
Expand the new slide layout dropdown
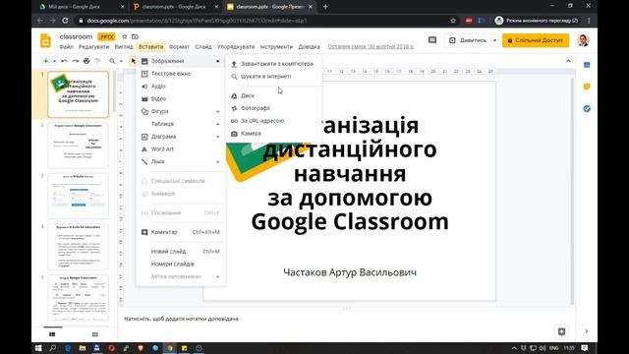pos(55,61)
